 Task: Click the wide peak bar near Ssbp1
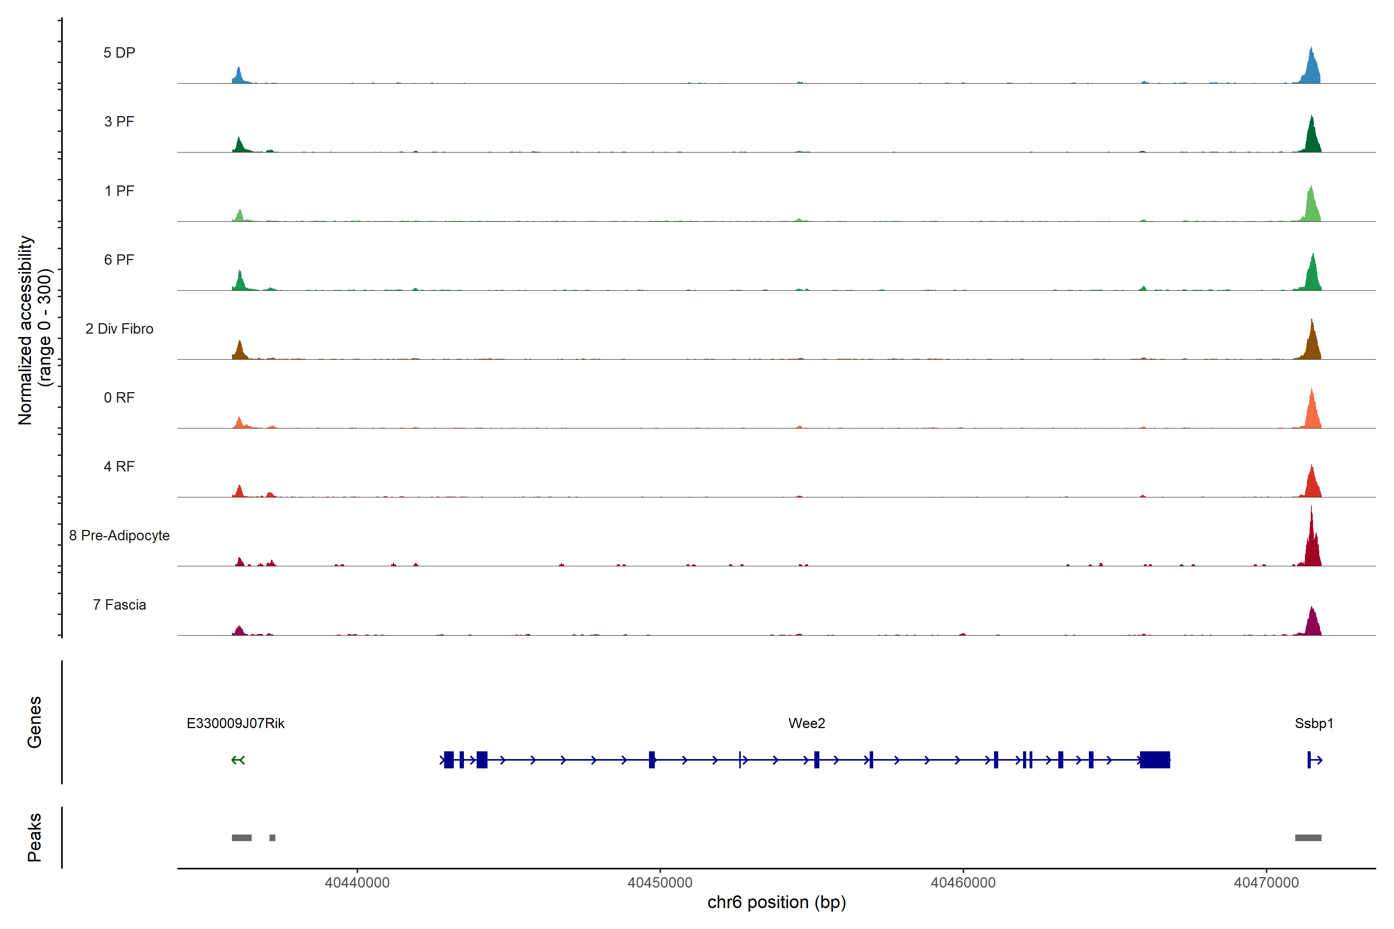tap(1308, 838)
